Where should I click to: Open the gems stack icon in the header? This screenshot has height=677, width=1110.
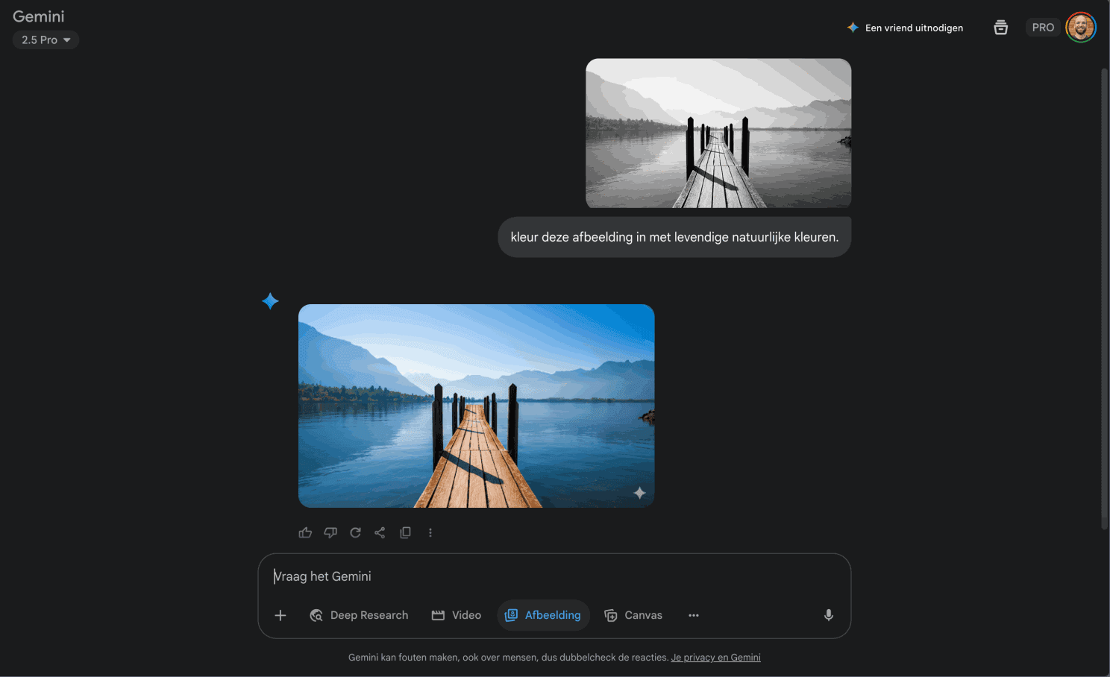[1001, 28]
